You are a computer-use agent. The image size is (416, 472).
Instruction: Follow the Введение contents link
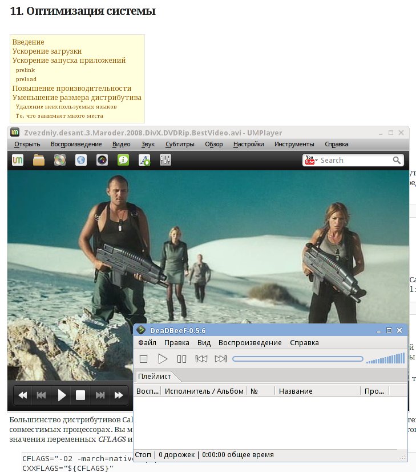[29, 42]
